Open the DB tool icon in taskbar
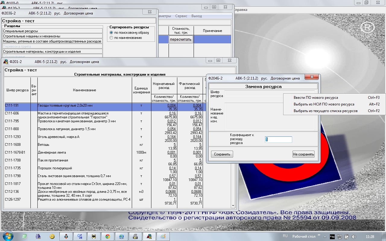 [80, 236]
